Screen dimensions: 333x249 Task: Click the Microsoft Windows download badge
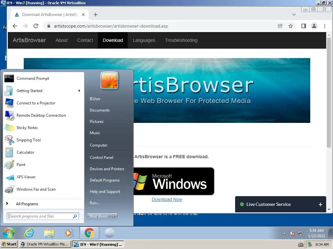coord(174,181)
